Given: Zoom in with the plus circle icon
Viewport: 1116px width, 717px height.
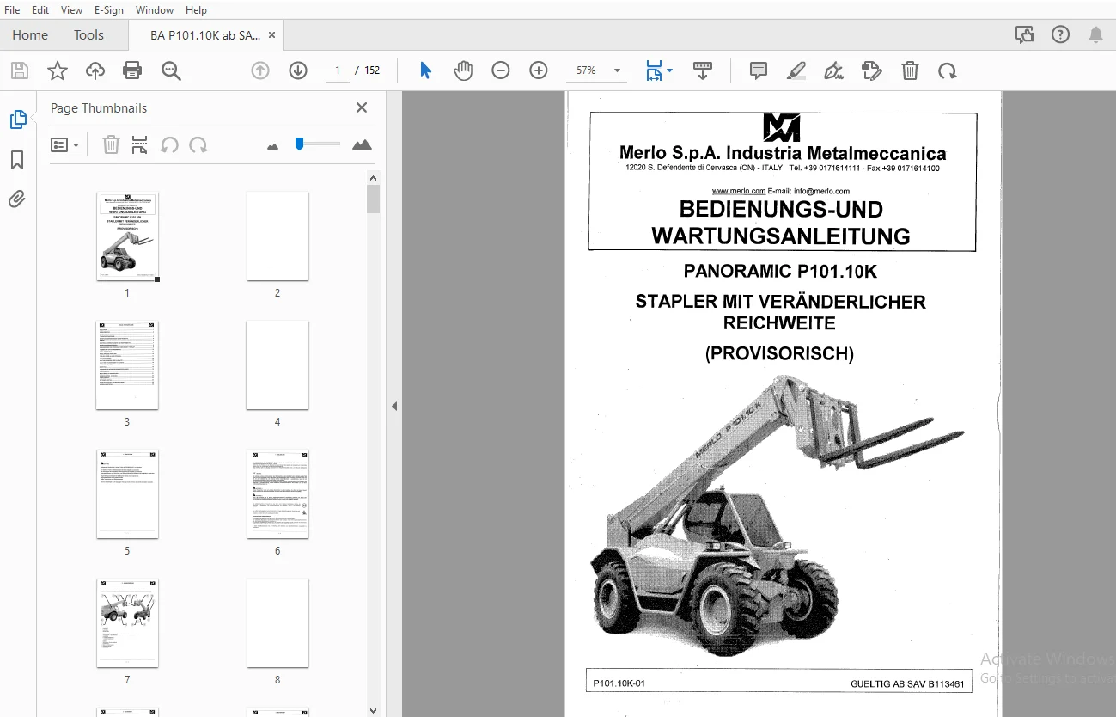Looking at the screenshot, I should coord(539,70).
